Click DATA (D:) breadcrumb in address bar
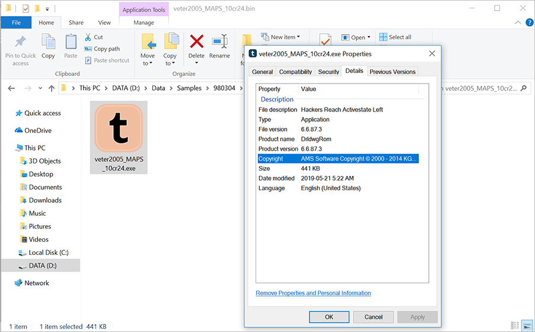The image size is (535, 332). (126, 88)
